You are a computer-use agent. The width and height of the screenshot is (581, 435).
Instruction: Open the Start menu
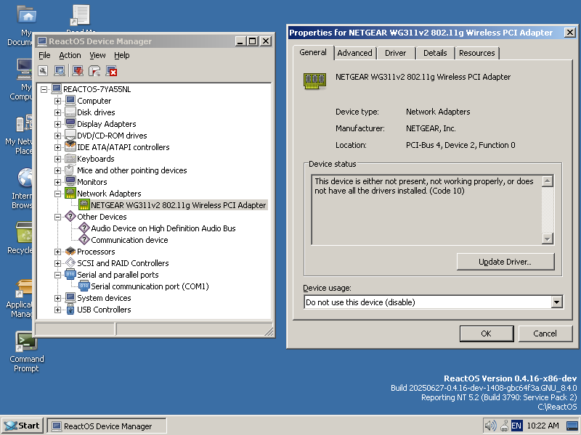pyautogui.click(x=23, y=426)
